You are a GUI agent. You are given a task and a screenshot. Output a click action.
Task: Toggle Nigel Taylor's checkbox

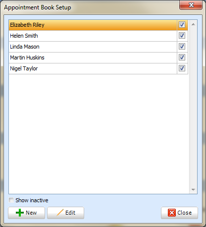coord(182,68)
